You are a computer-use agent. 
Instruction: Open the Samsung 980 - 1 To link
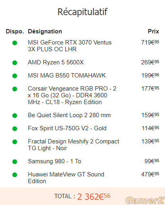coord(54,161)
